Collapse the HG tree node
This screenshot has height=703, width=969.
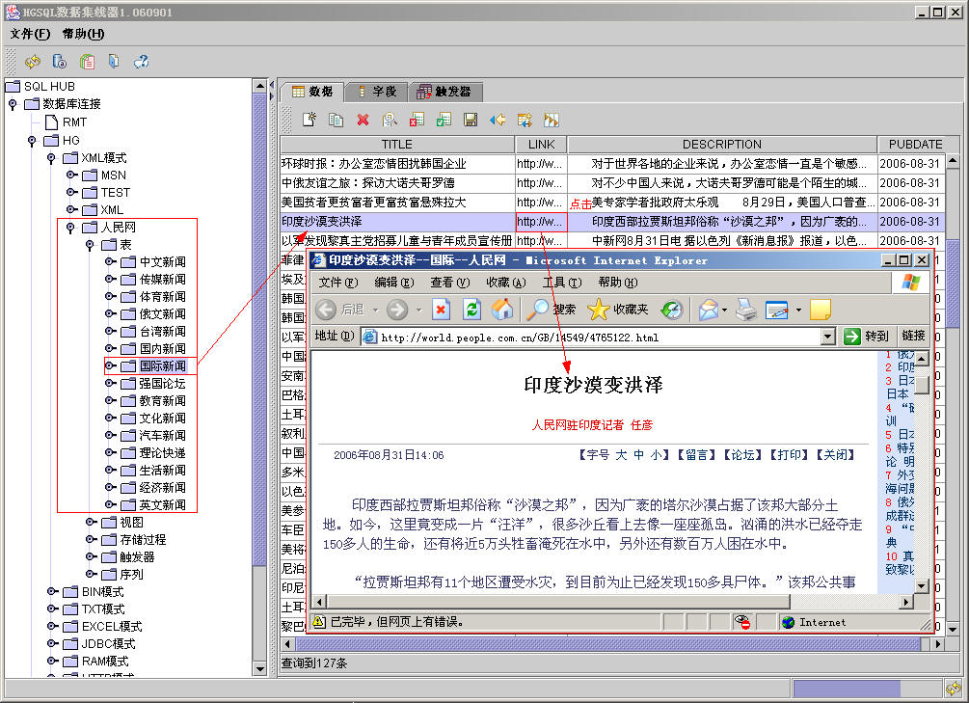[x=32, y=141]
